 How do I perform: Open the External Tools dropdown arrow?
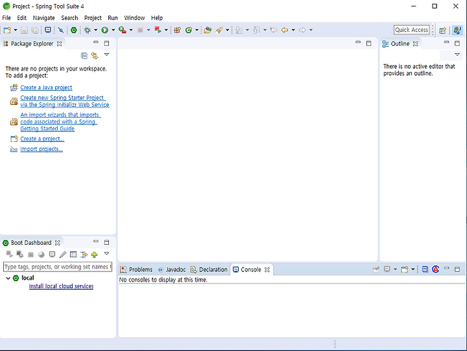(166, 30)
